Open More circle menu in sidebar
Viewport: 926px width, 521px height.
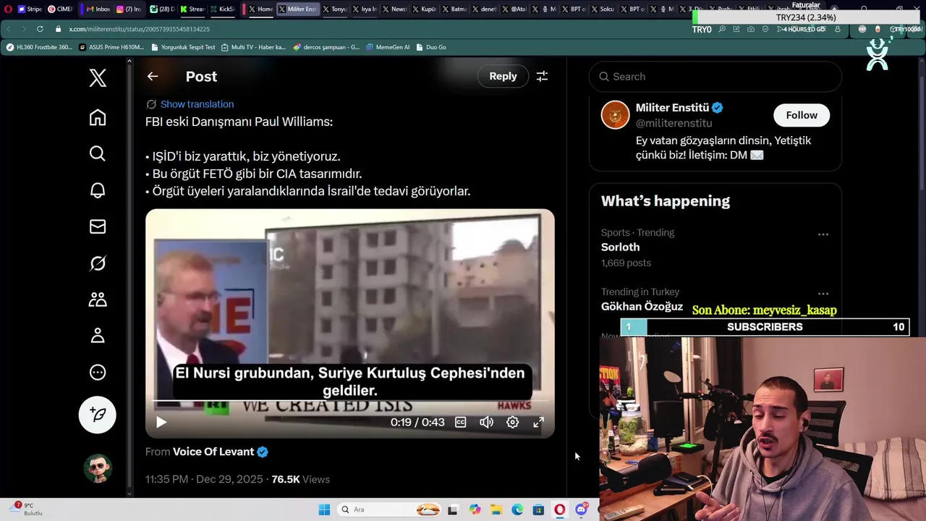point(98,373)
